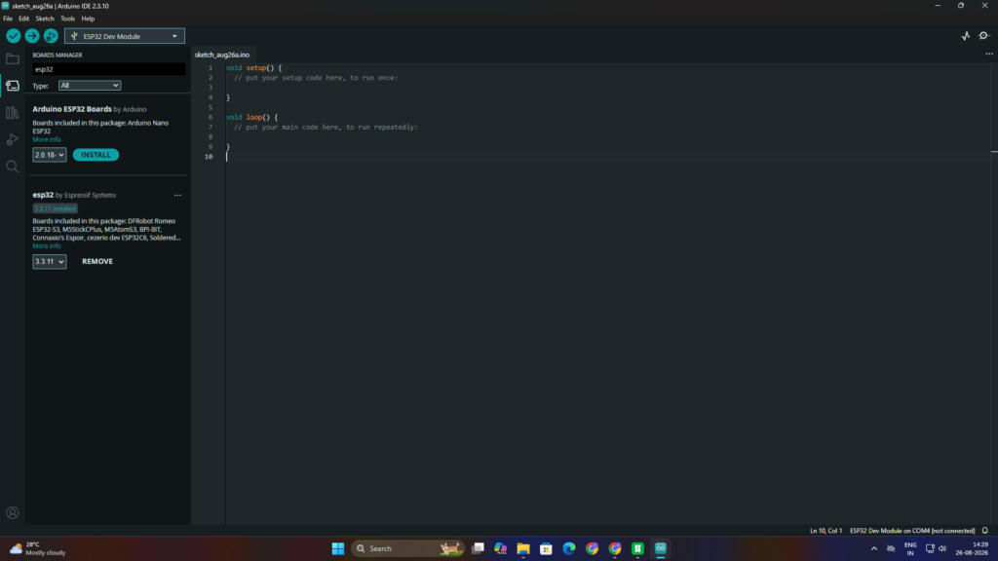Show hidden system tray icons
998x561 pixels.
874,548
